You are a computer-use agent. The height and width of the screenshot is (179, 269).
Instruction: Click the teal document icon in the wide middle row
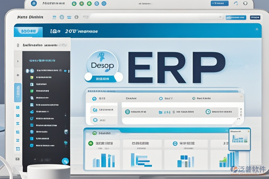[128, 112]
